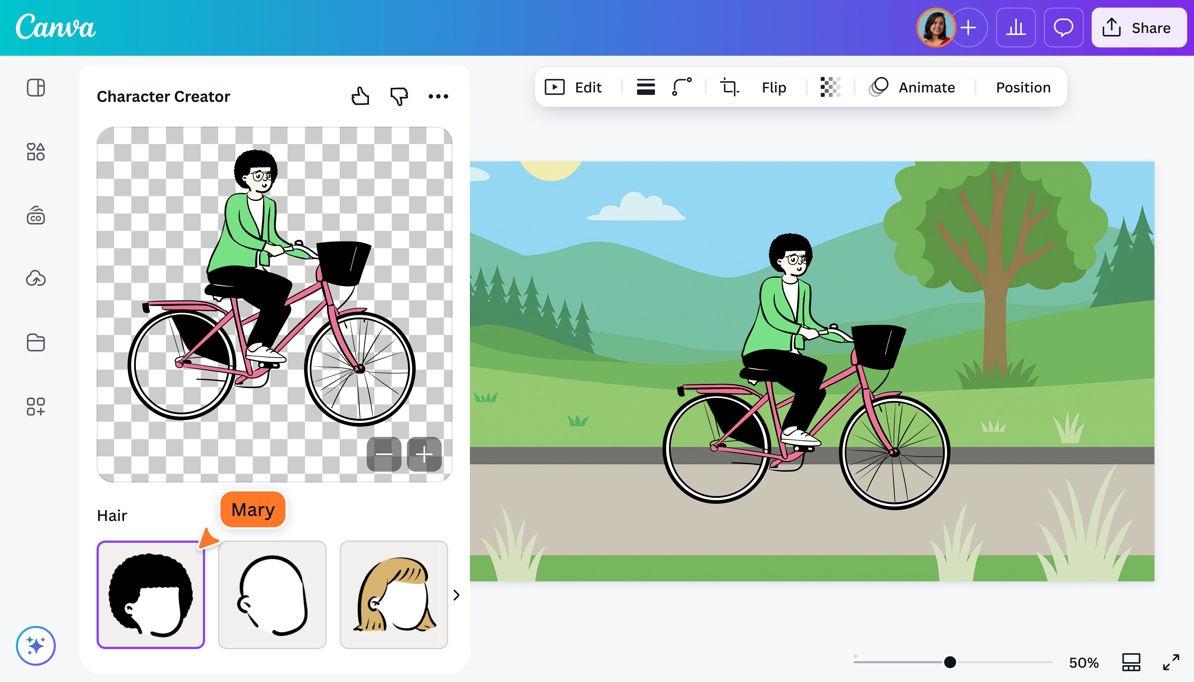The width and height of the screenshot is (1194, 682).
Task: Open the Apps panel from the sidebar
Action: pos(35,406)
